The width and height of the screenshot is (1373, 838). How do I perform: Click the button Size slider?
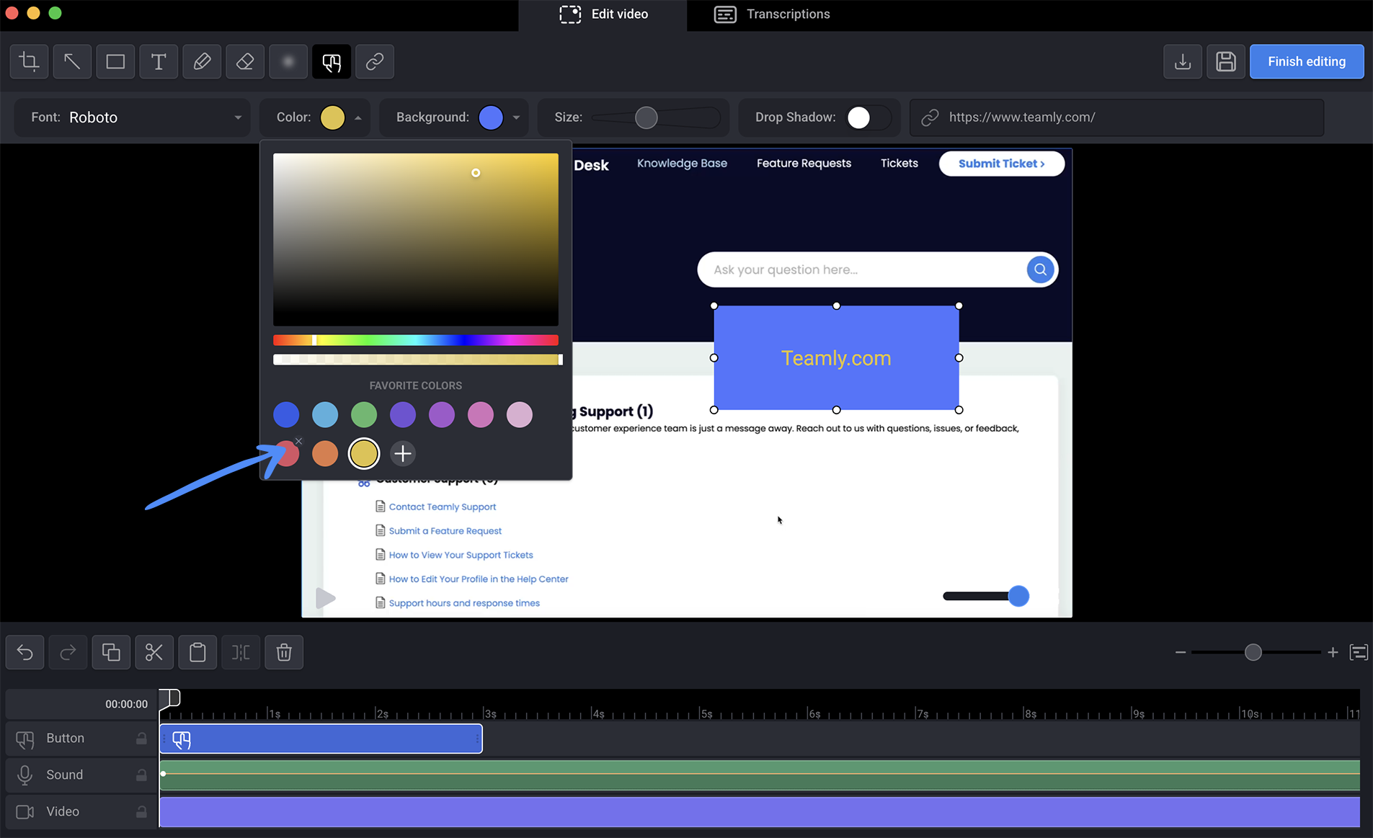[x=655, y=117]
